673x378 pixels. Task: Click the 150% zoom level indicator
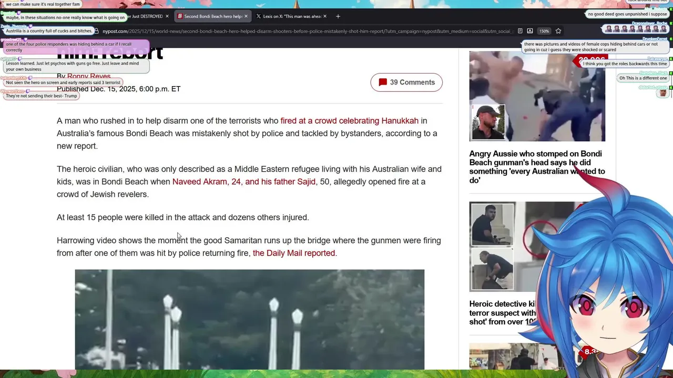click(544, 31)
